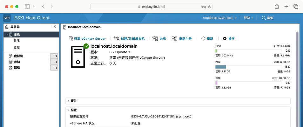Click the Safari share icon

[x=277, y=6]
